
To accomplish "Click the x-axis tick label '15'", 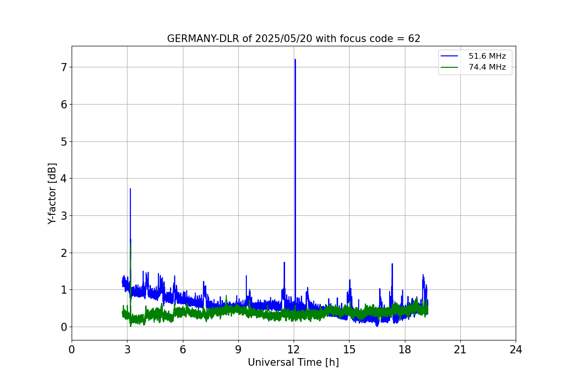I will point(349,350).
